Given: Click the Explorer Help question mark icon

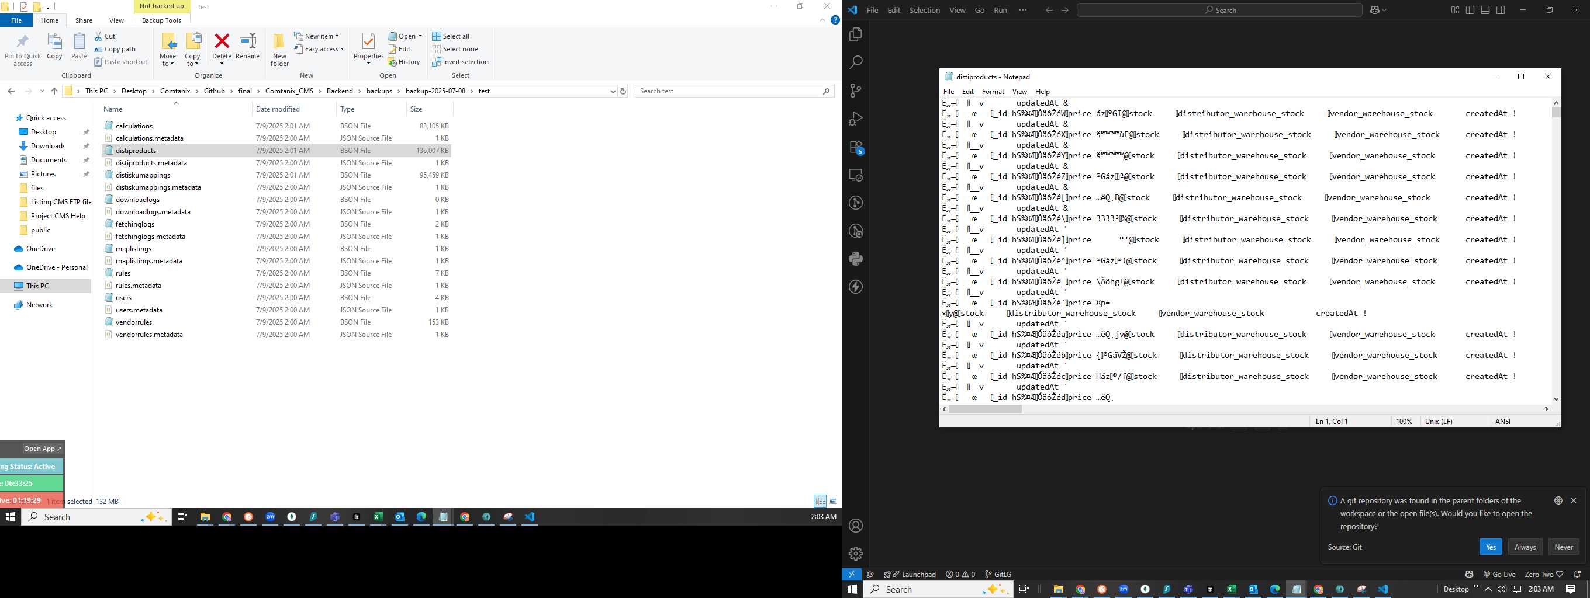Looking at the screenshot, I should [835, 20].
